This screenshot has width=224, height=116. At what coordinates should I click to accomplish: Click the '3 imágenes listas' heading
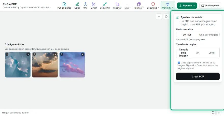tap(15, 44)
